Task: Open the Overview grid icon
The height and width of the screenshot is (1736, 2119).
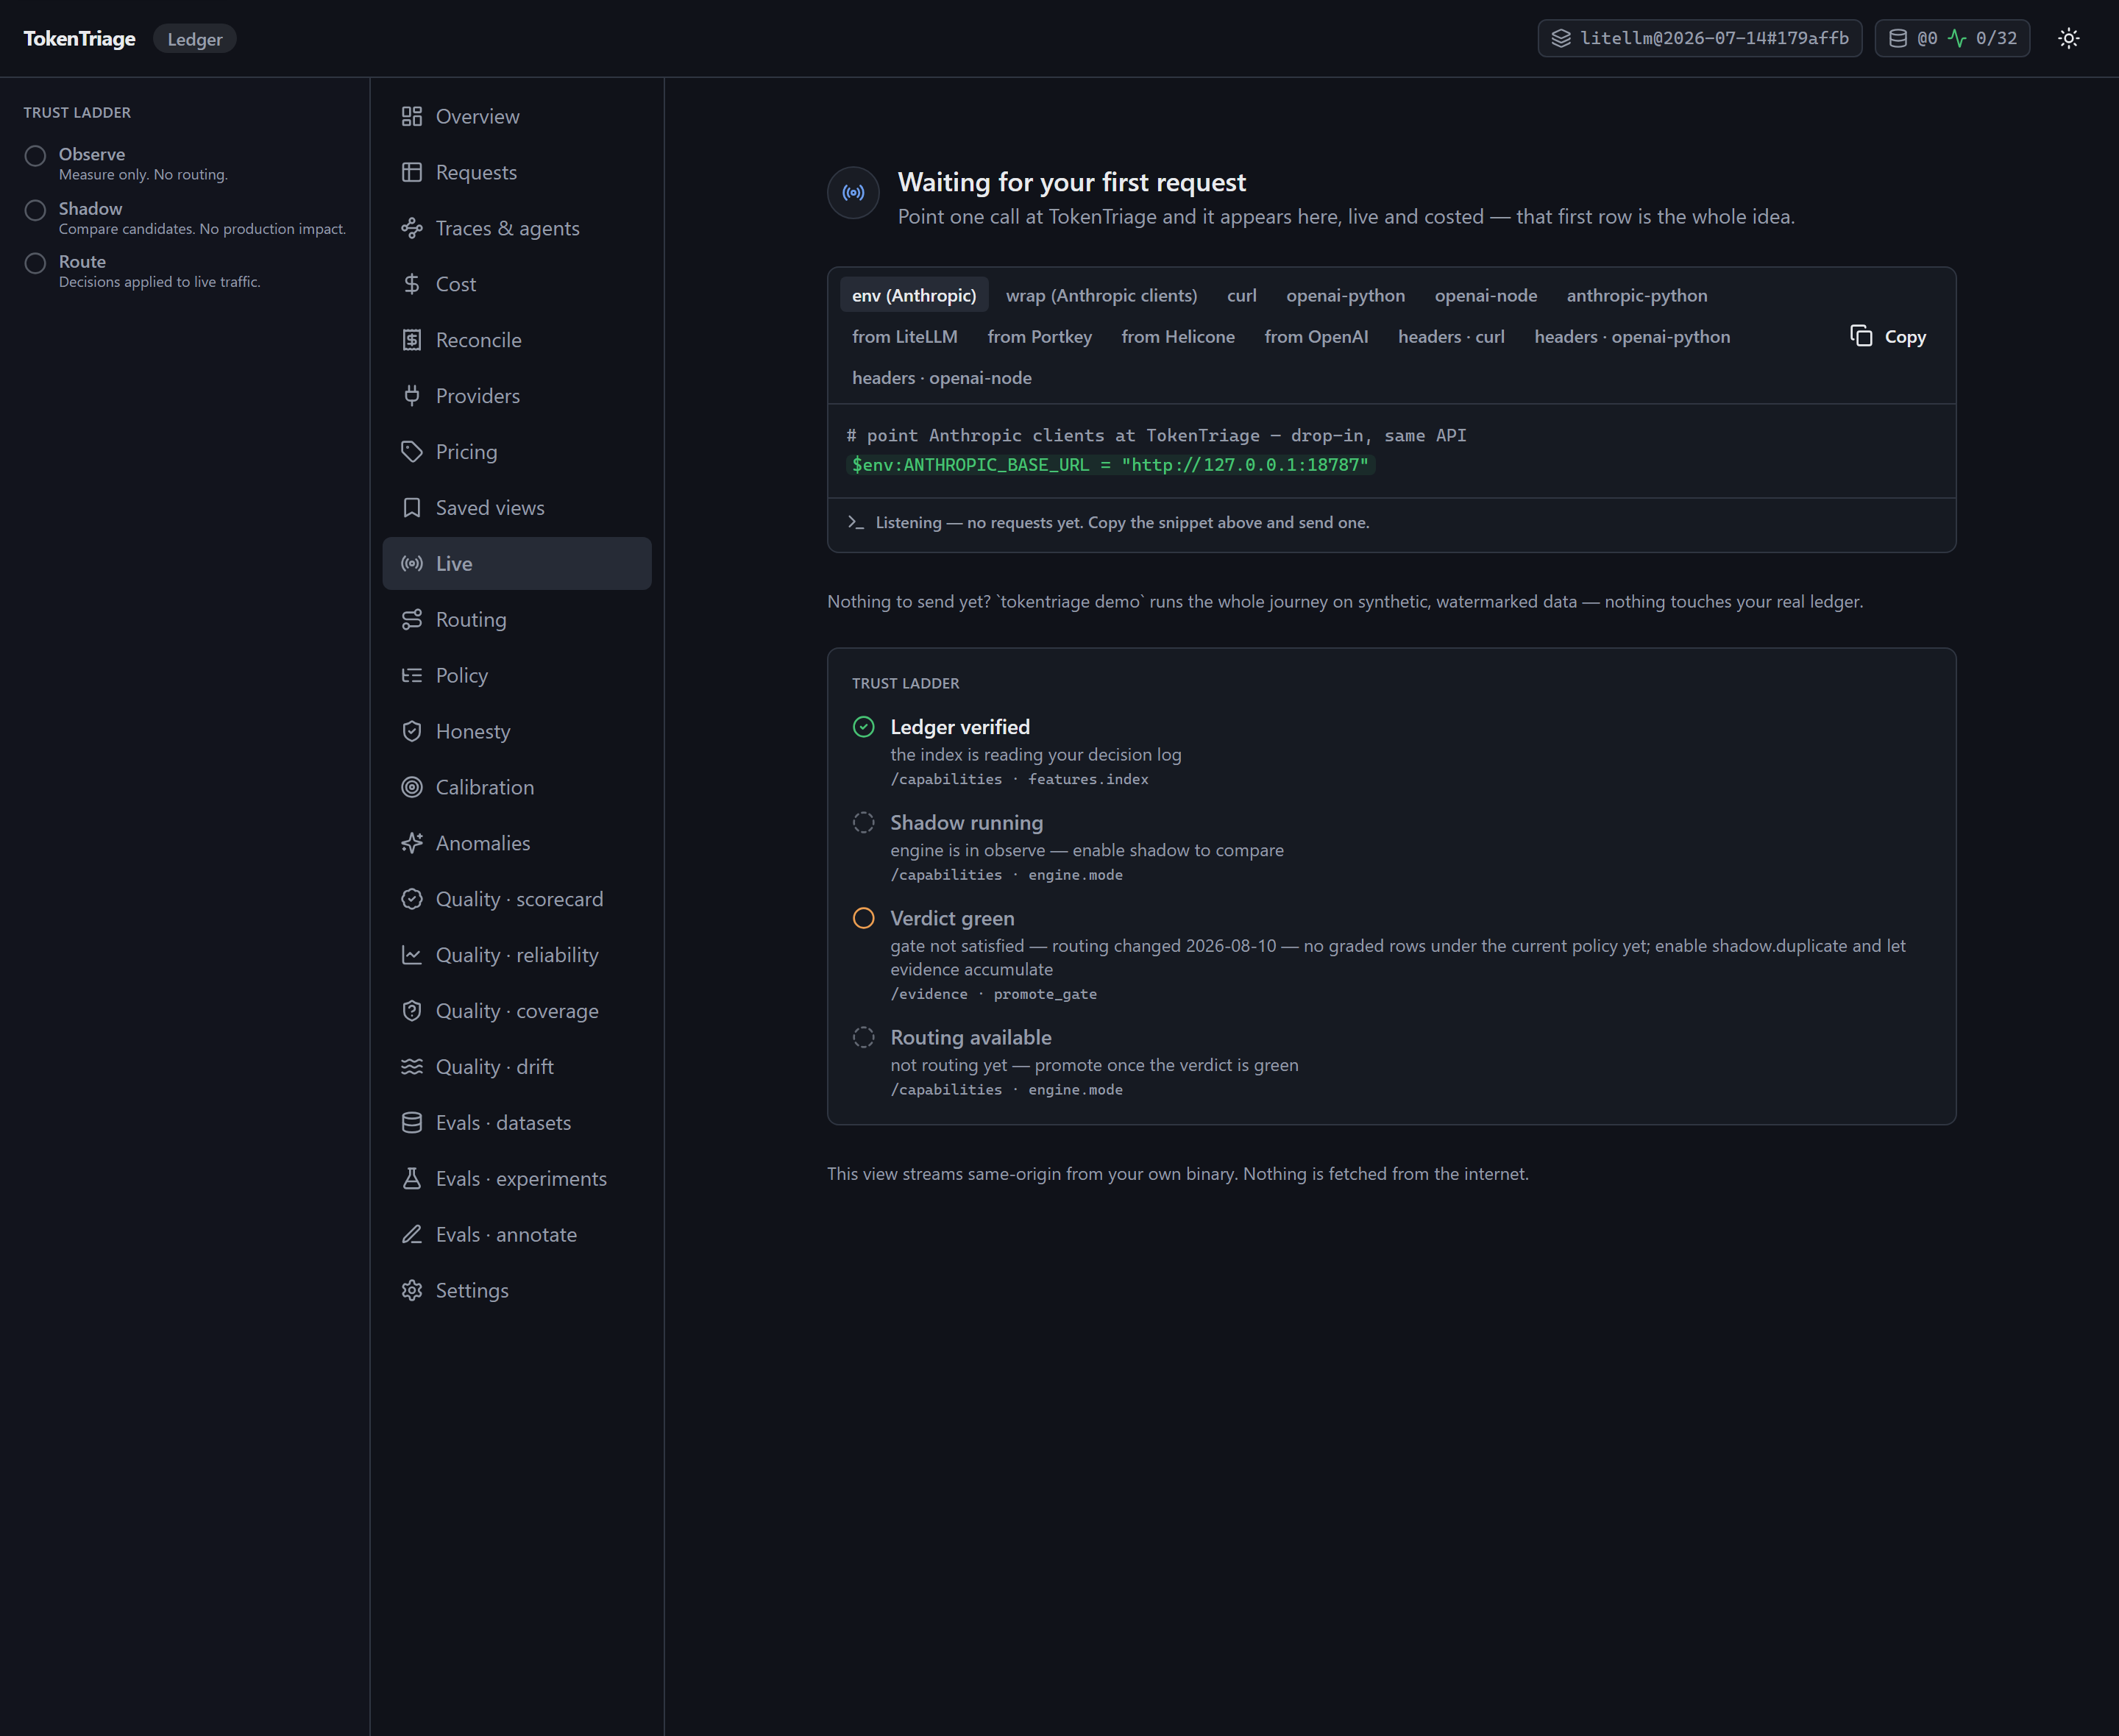Action: 412,116
